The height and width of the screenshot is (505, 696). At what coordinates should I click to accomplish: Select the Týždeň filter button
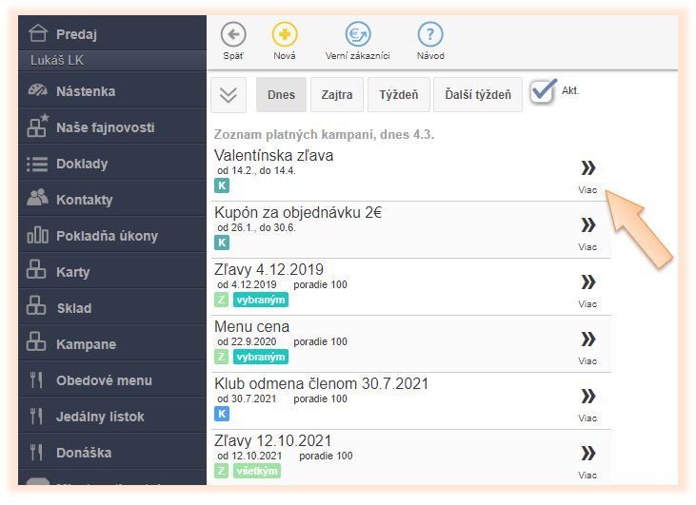(398, 95)
